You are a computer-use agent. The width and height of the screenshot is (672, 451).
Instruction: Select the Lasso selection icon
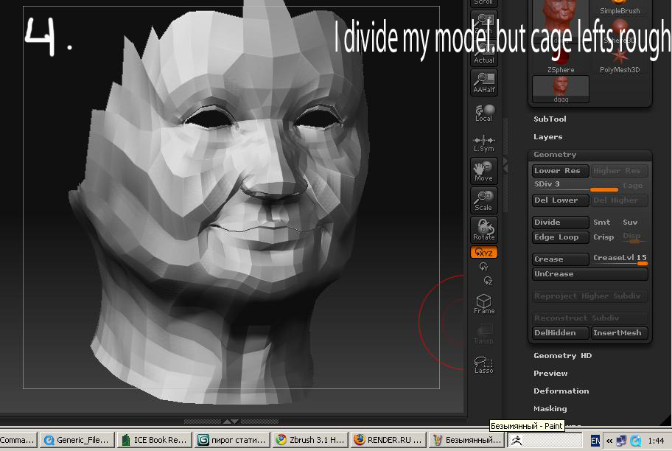tap(484, 364)
